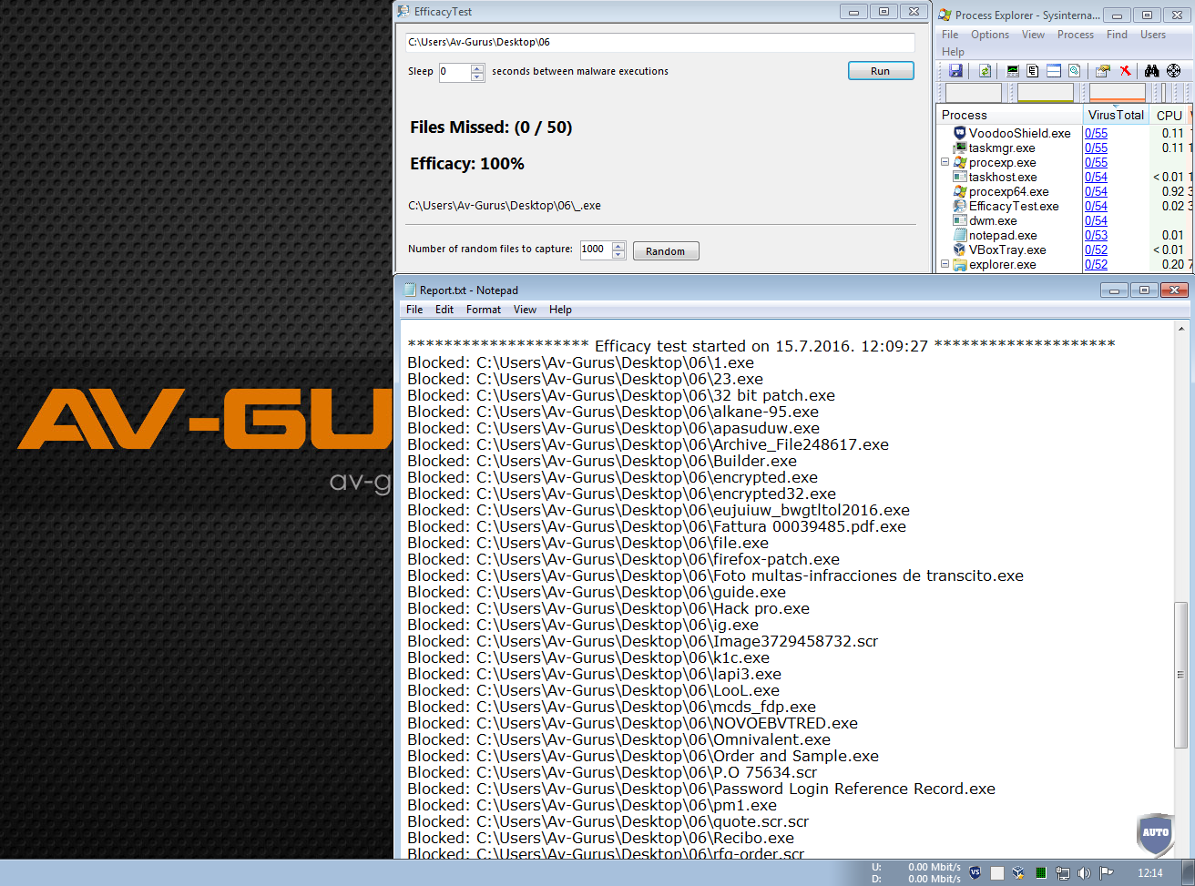The height and width of the screenshot is (886, 1195).
Task: Click the binoculars Find icon in Process Explorer
Action: coord(1151,71)
